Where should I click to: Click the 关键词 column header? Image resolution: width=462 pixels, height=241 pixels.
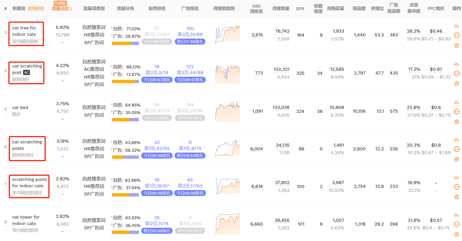[18, 8]
